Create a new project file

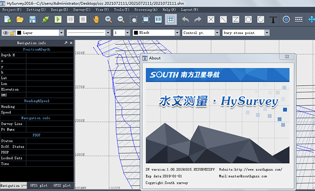[8, 19]
